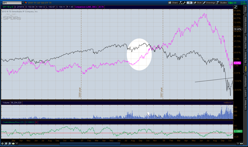Screen dimensions: 248x147
Task: Open the Style menu
Action: [198, 3]
